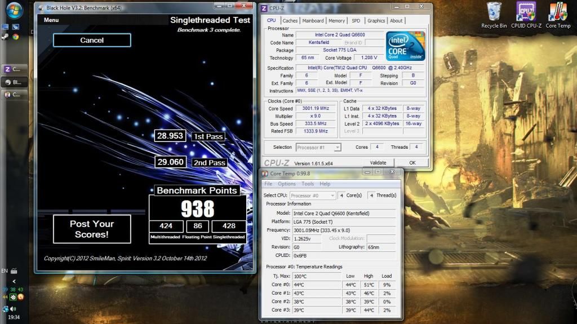Click the CPU-Z Name field Intel Core 2 Quad Q6600
This screenshot has width=577, height=324.
point(340,34)
